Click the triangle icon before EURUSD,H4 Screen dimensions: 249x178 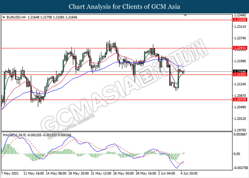click(4, 17)
